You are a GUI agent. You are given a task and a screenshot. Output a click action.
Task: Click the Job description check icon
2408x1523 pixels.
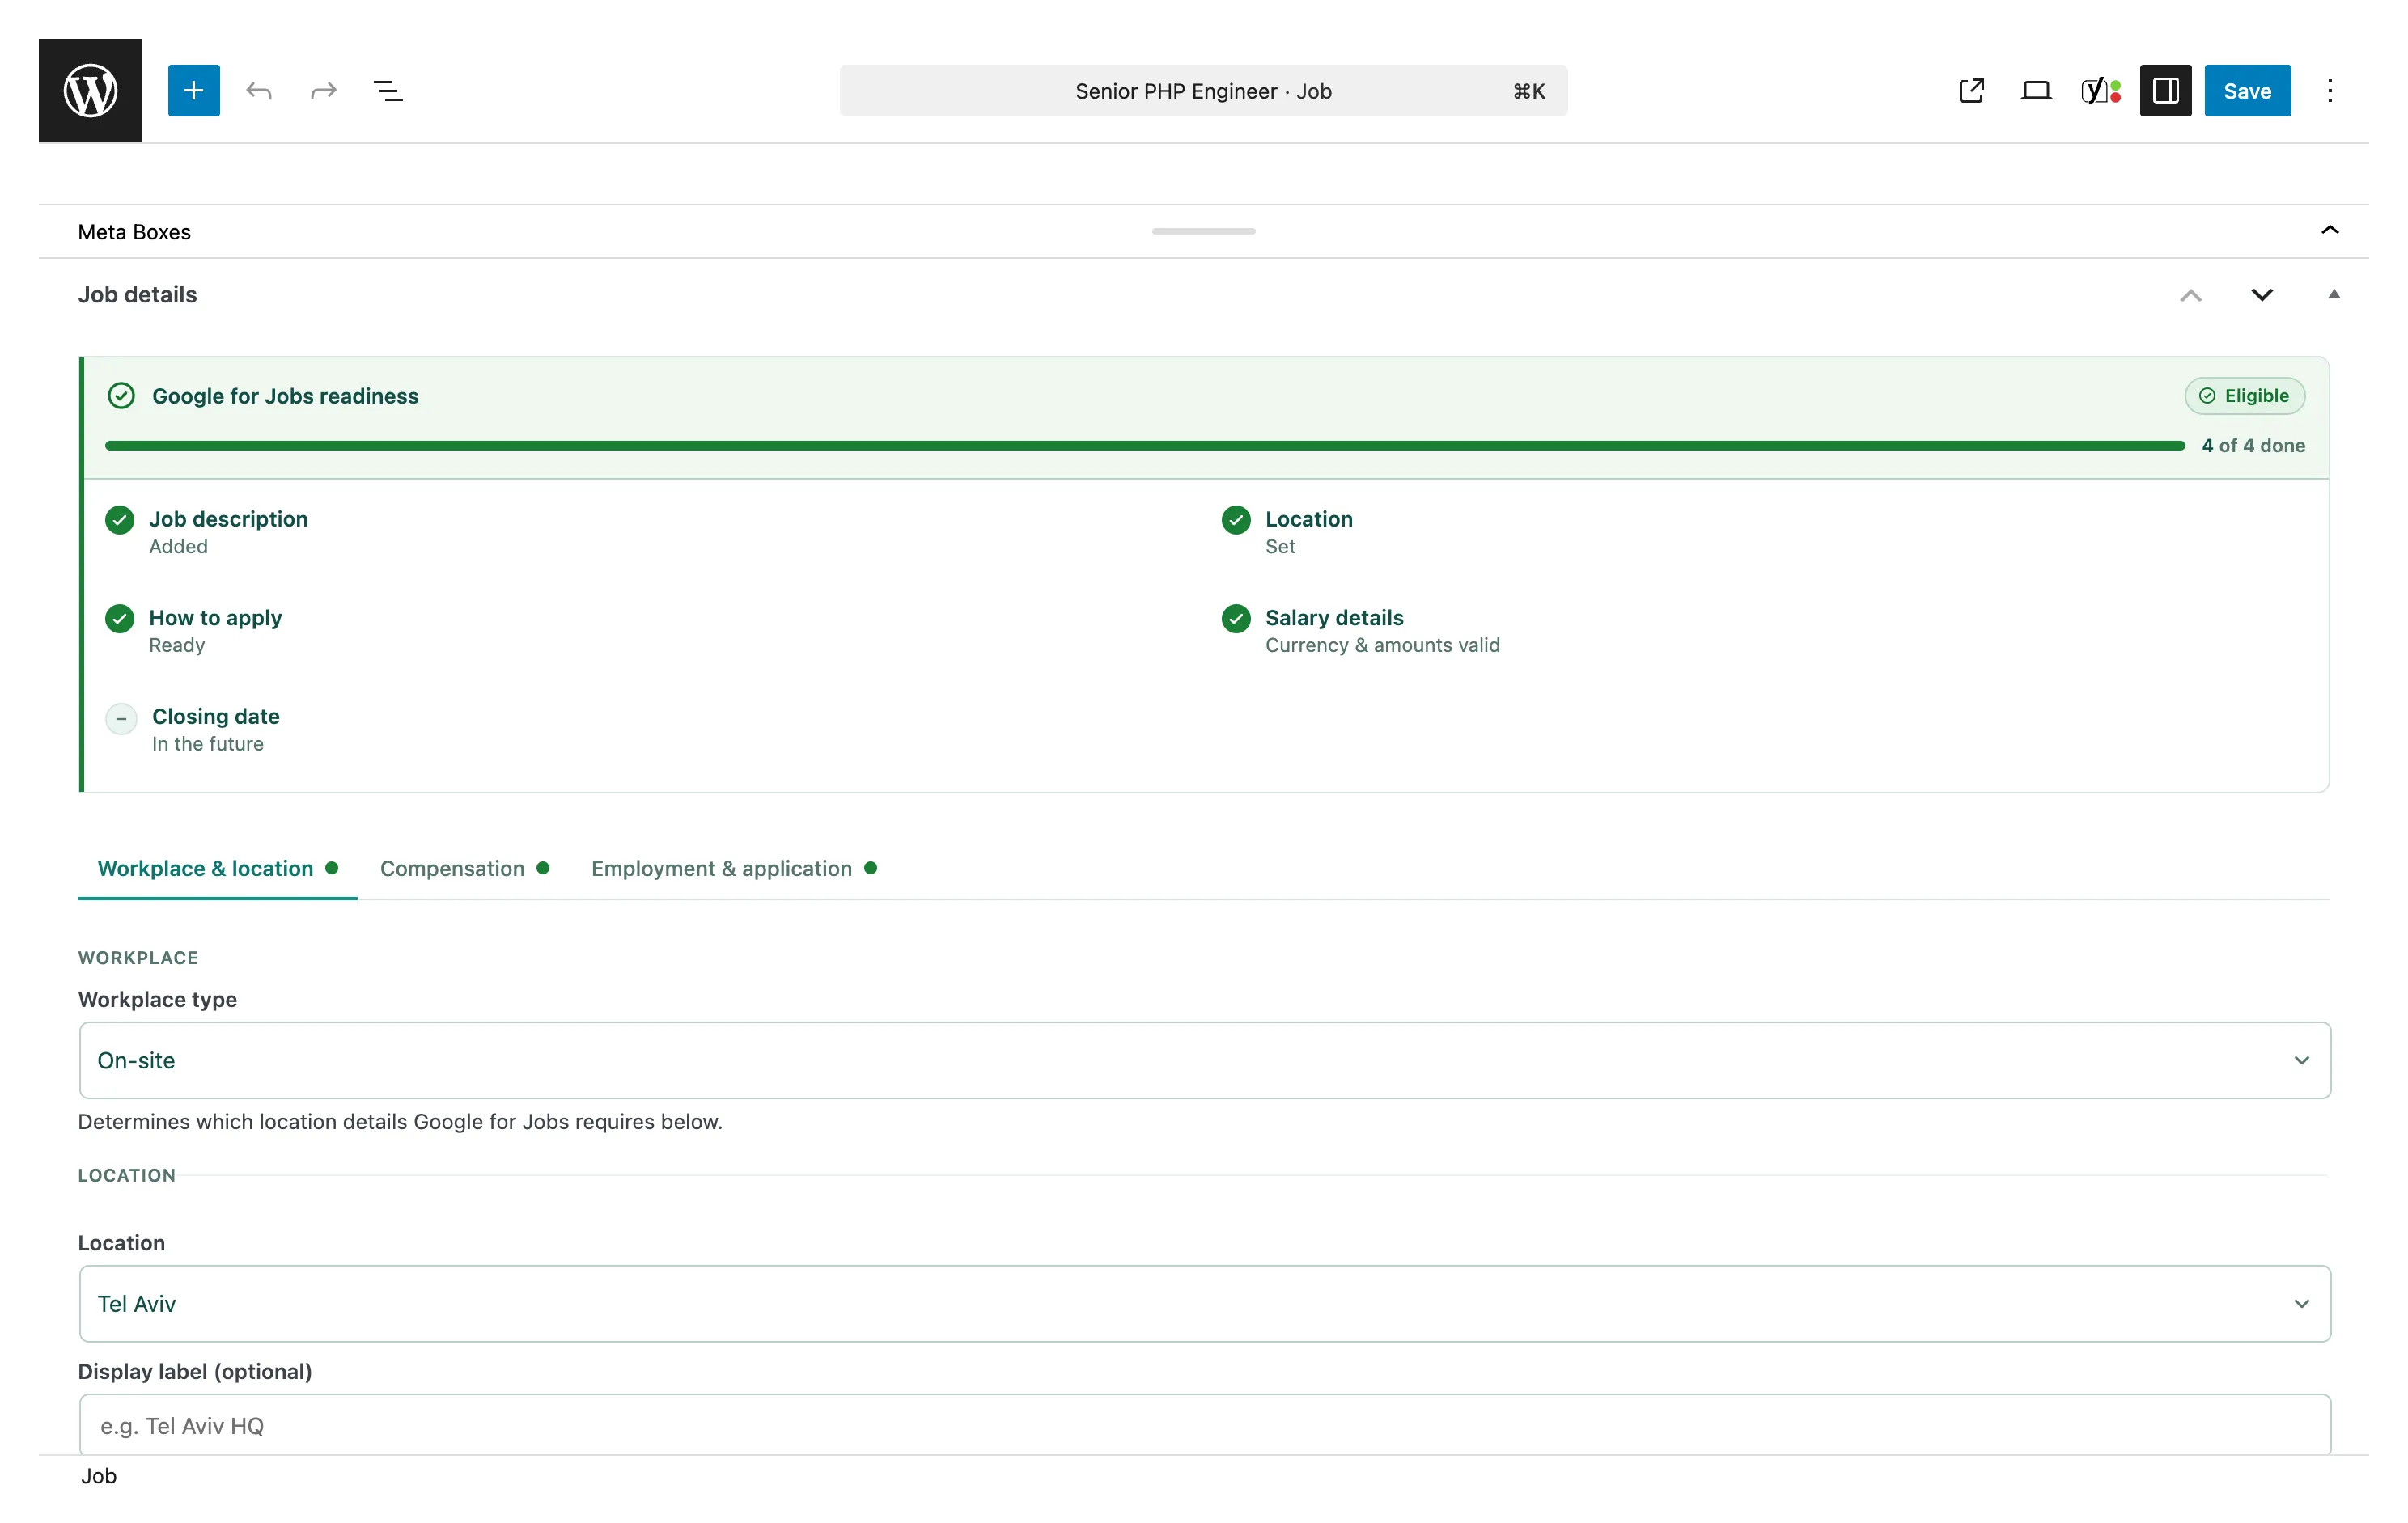[x=120, y=519]
